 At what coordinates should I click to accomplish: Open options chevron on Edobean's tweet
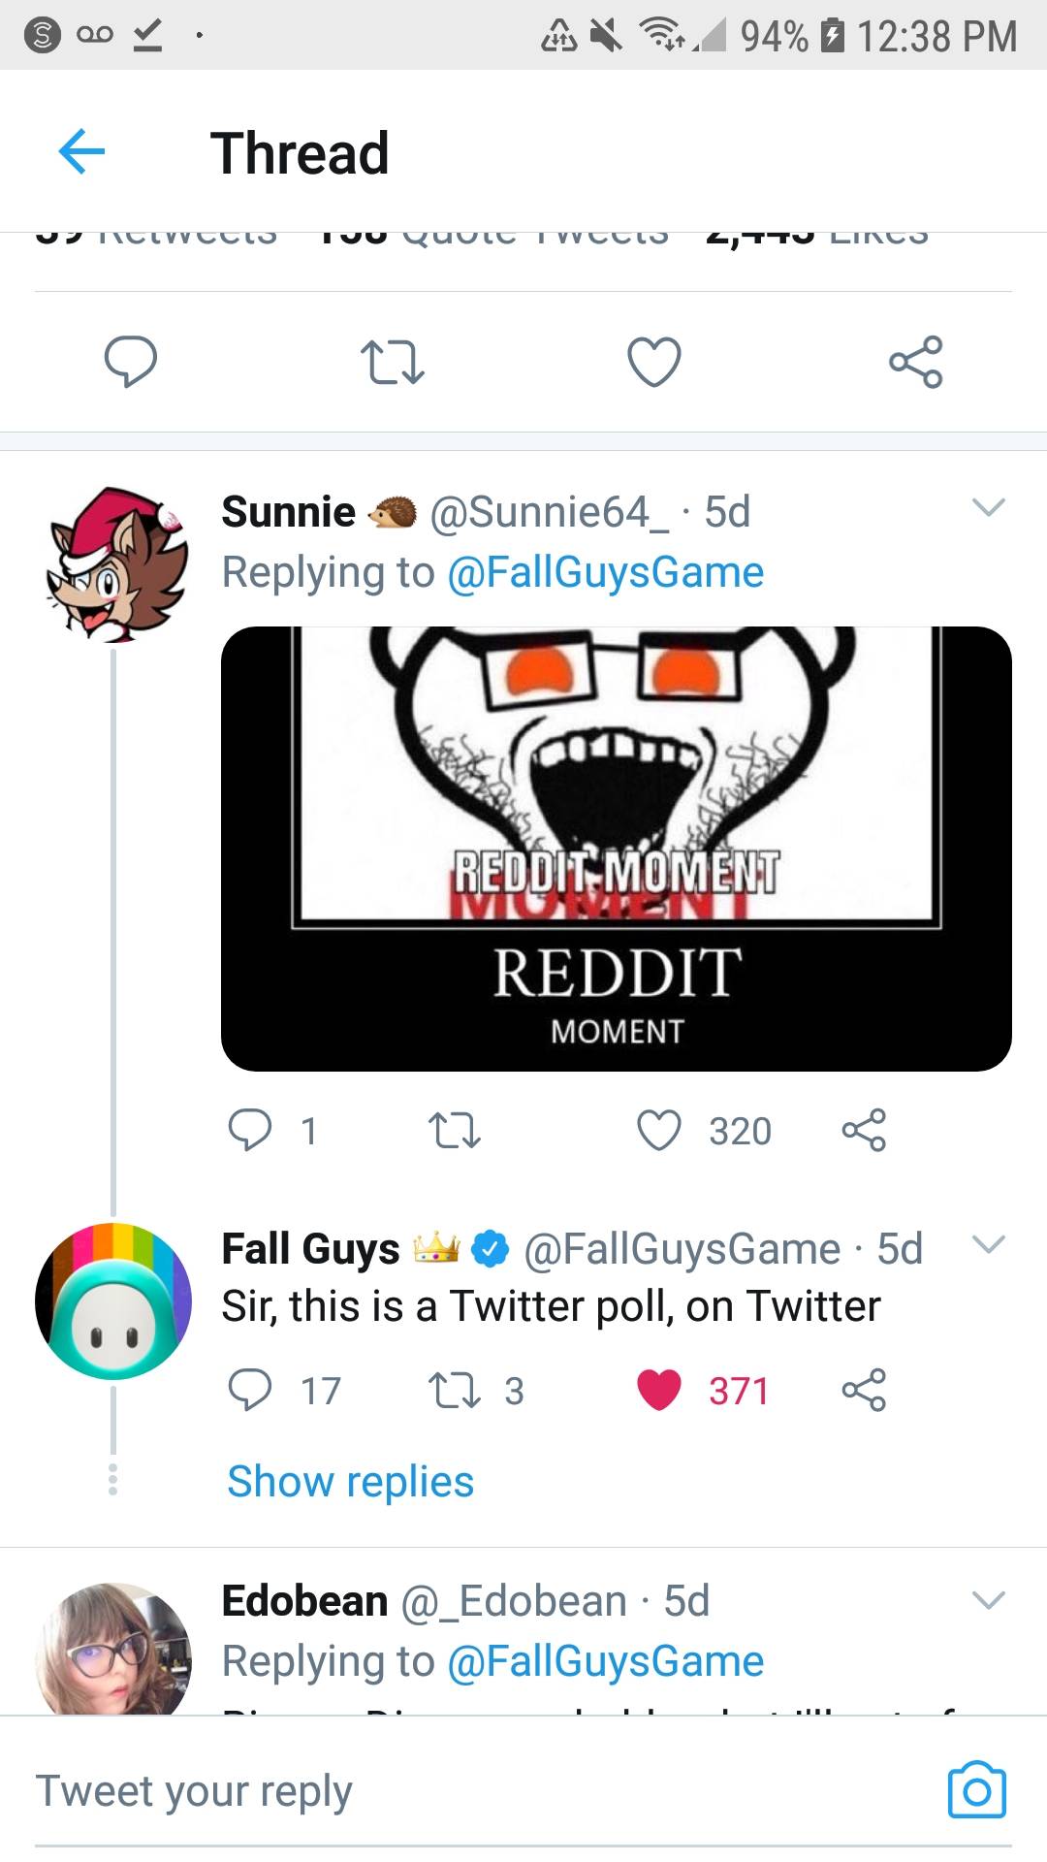988,1599
